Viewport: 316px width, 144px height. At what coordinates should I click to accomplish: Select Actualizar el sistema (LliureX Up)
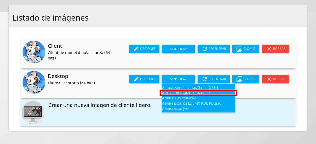click(190, 87)
